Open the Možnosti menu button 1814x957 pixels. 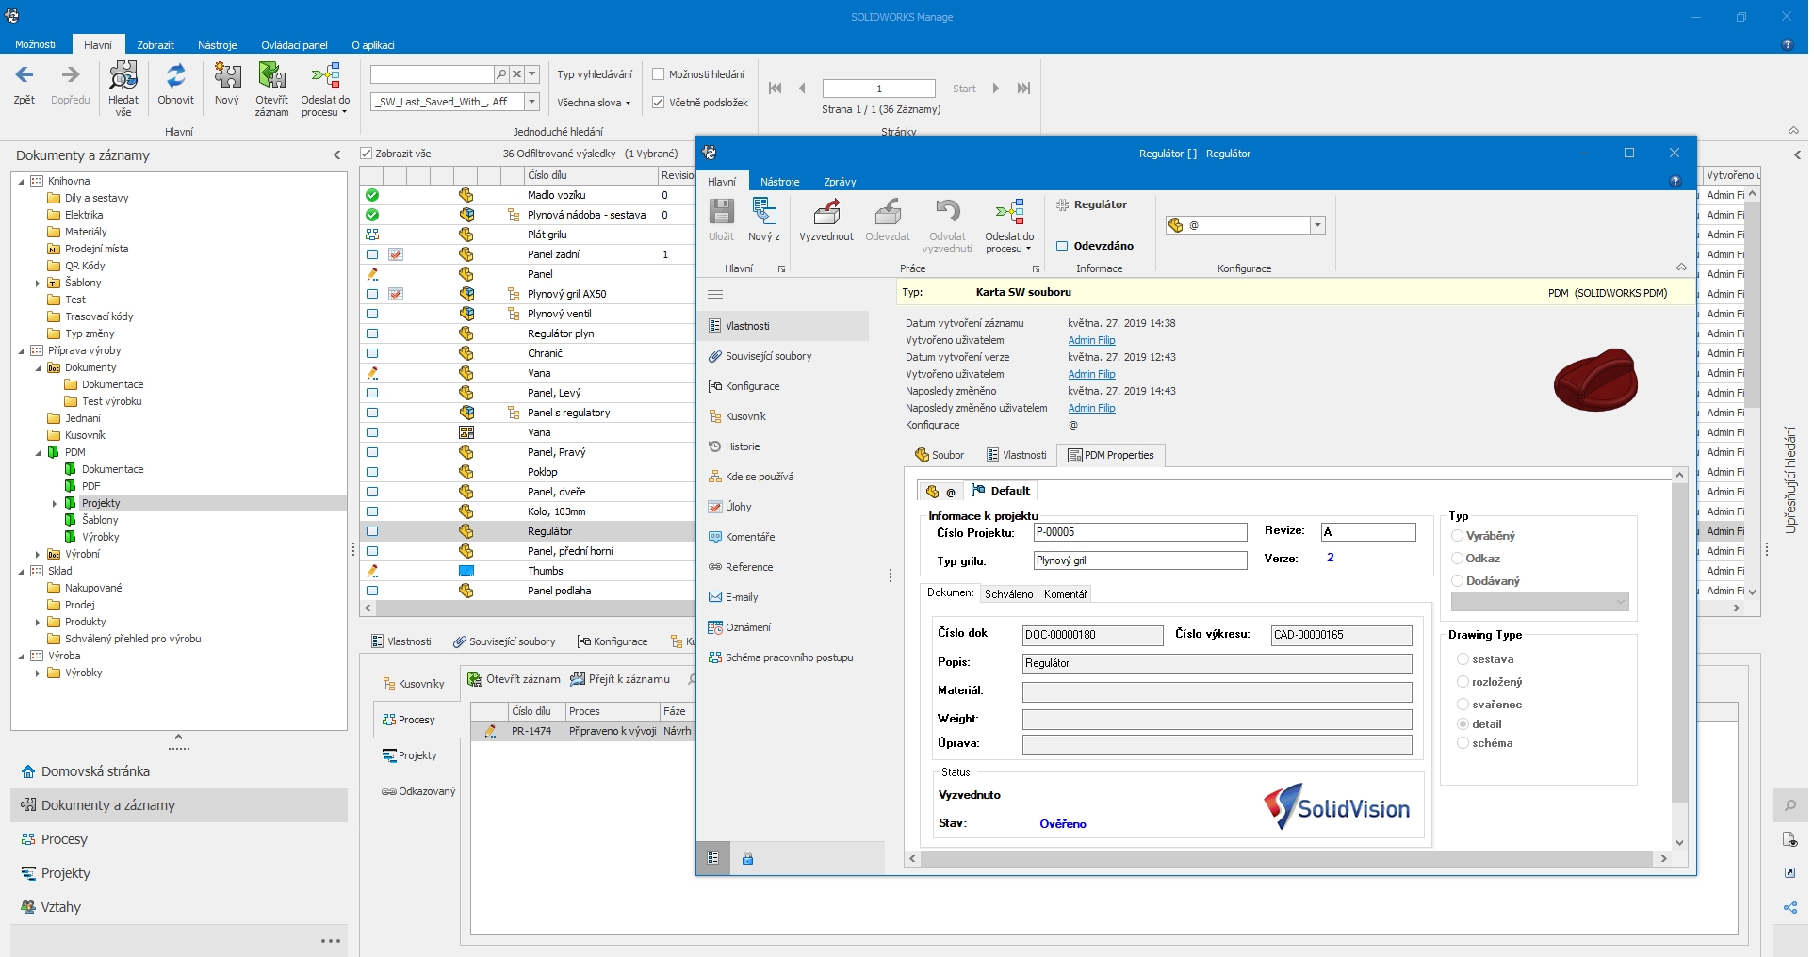[35, 44]
